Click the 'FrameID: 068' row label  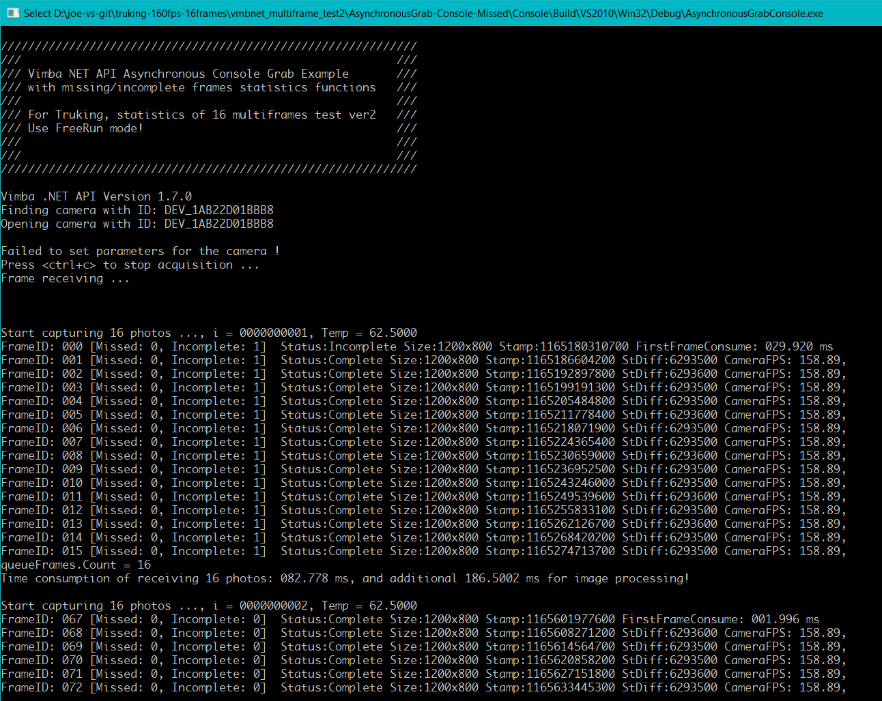pyautogui.click(x=42, y=633)
